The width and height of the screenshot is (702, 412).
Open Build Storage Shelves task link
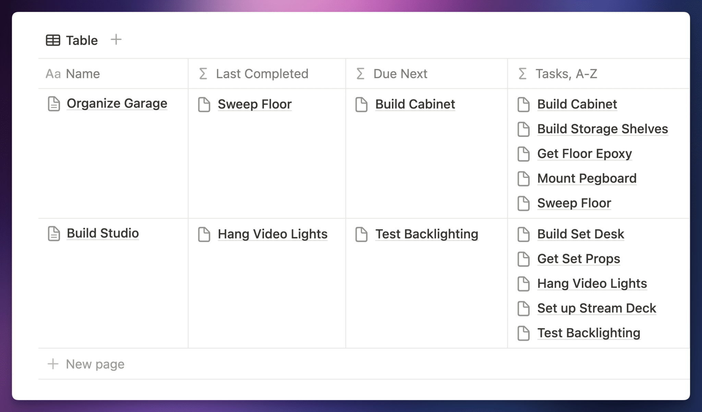(602, 129)
